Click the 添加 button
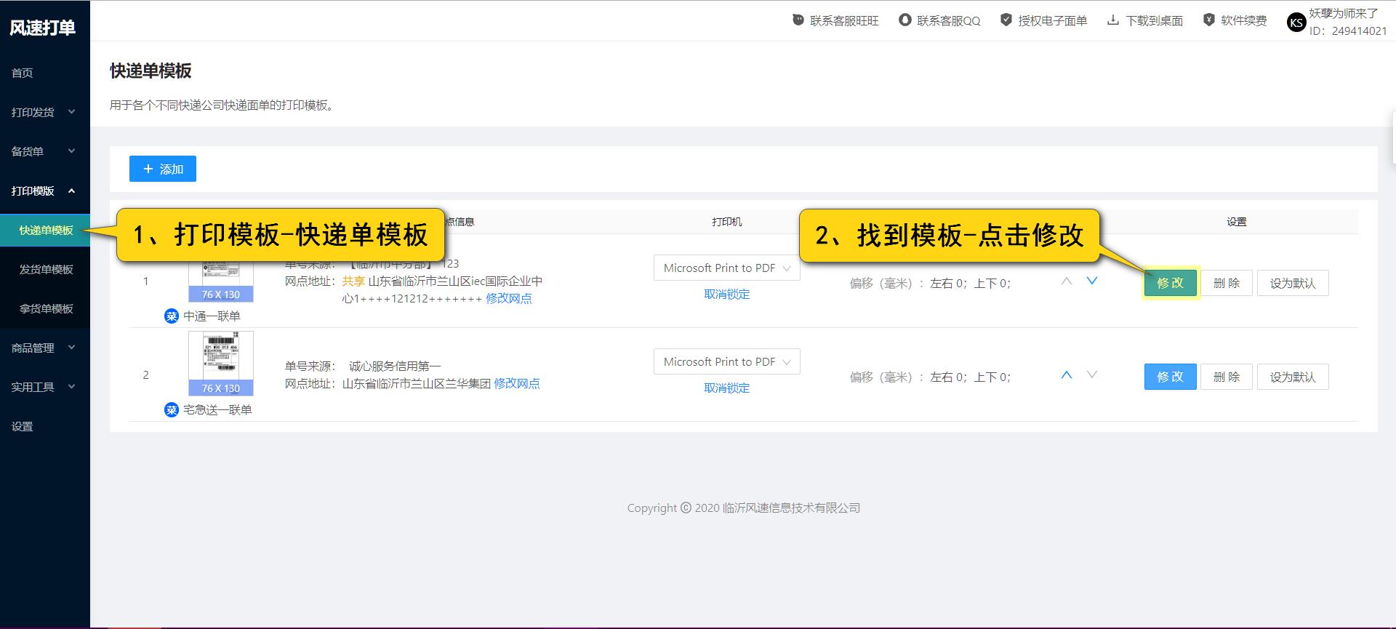The width and height of the screenshot is (1396, 629). 163,169
